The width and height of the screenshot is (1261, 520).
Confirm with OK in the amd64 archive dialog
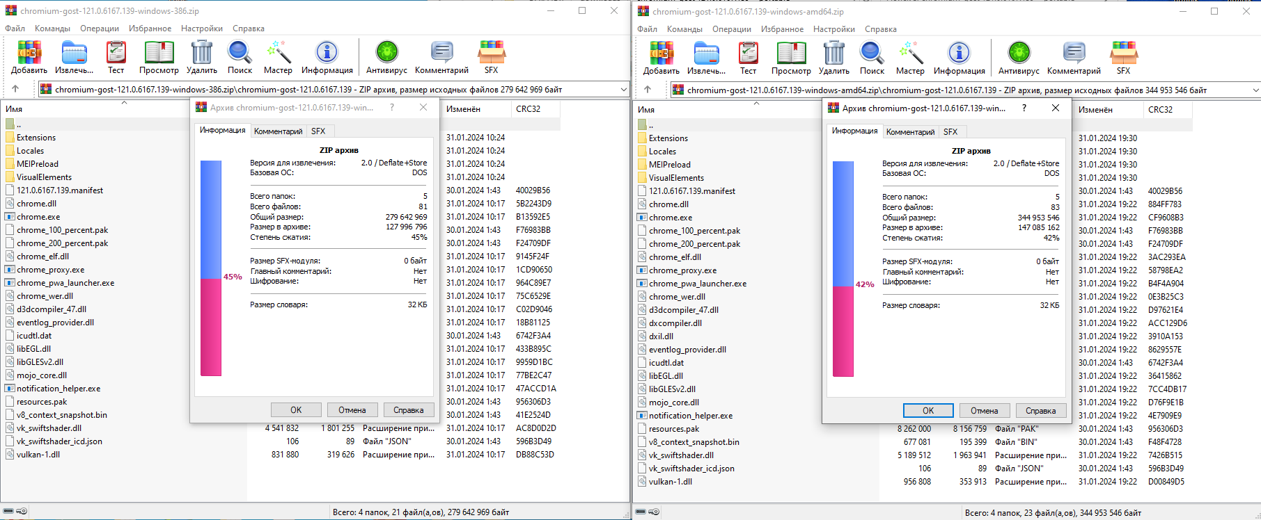tap(928, 411)
